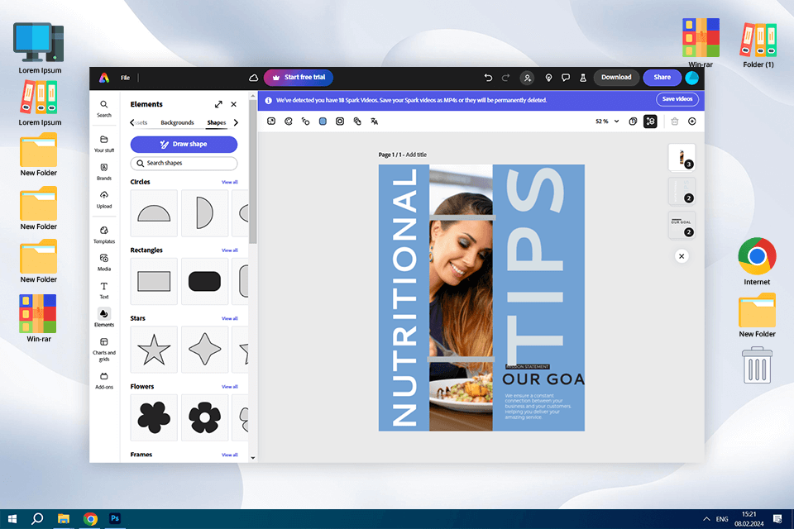Open the File menu
Image resolution: width=794 pixels, height=529 pixels.
(x=125, y=78)
